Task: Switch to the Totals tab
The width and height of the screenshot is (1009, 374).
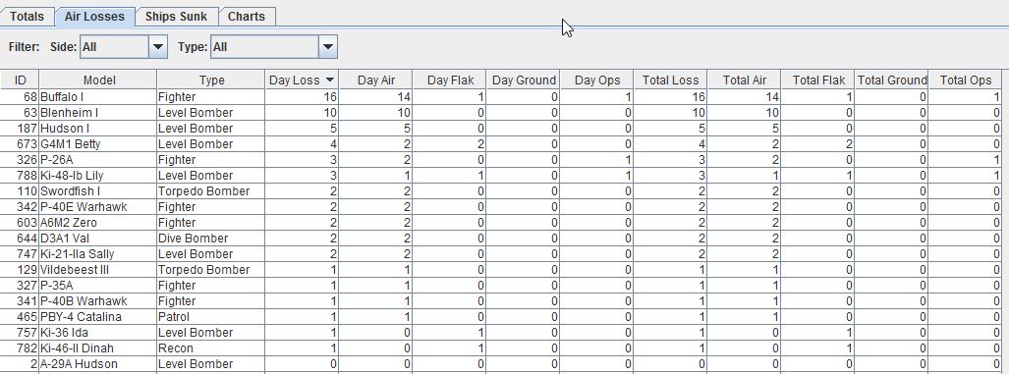Action: pos(28,17)
